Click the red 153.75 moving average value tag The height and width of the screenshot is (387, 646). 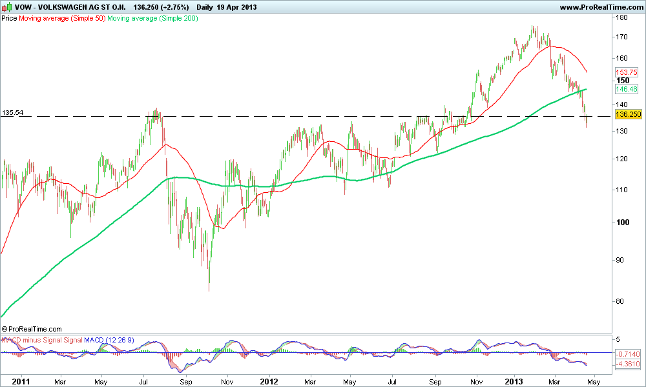(x=626, y=72)
